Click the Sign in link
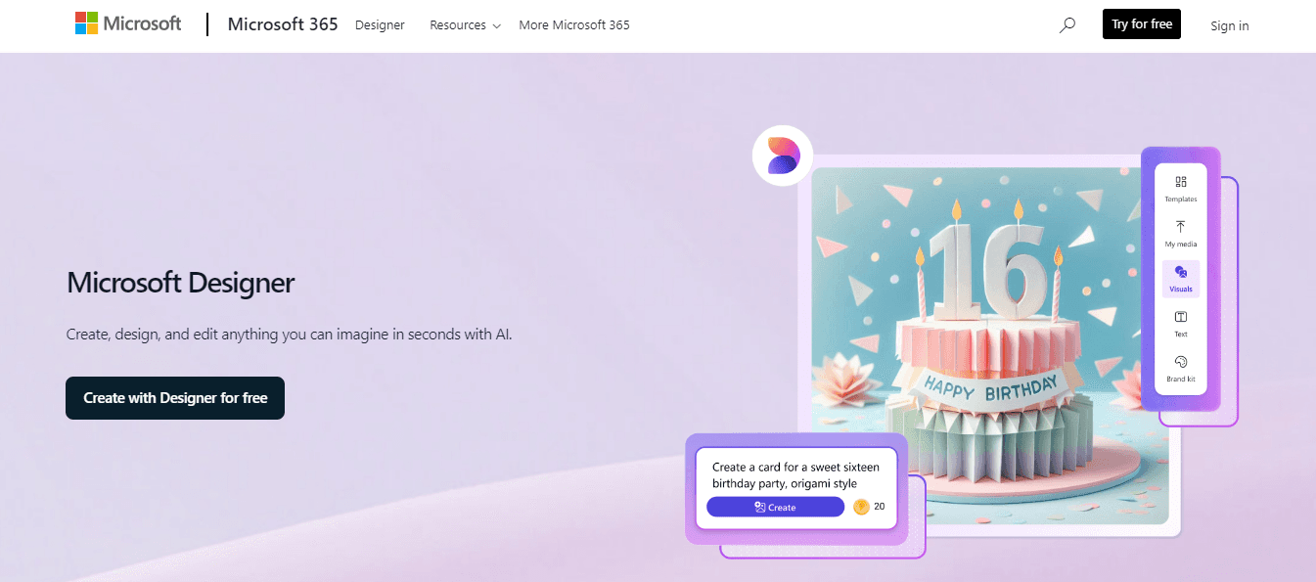The width and height of the screenshot is (1316, 582). pyautogui.click(x=1229, y=25)
